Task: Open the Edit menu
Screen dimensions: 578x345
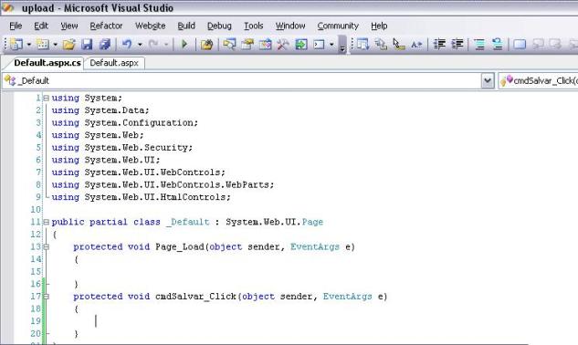Action: click(x=41, y=26)
